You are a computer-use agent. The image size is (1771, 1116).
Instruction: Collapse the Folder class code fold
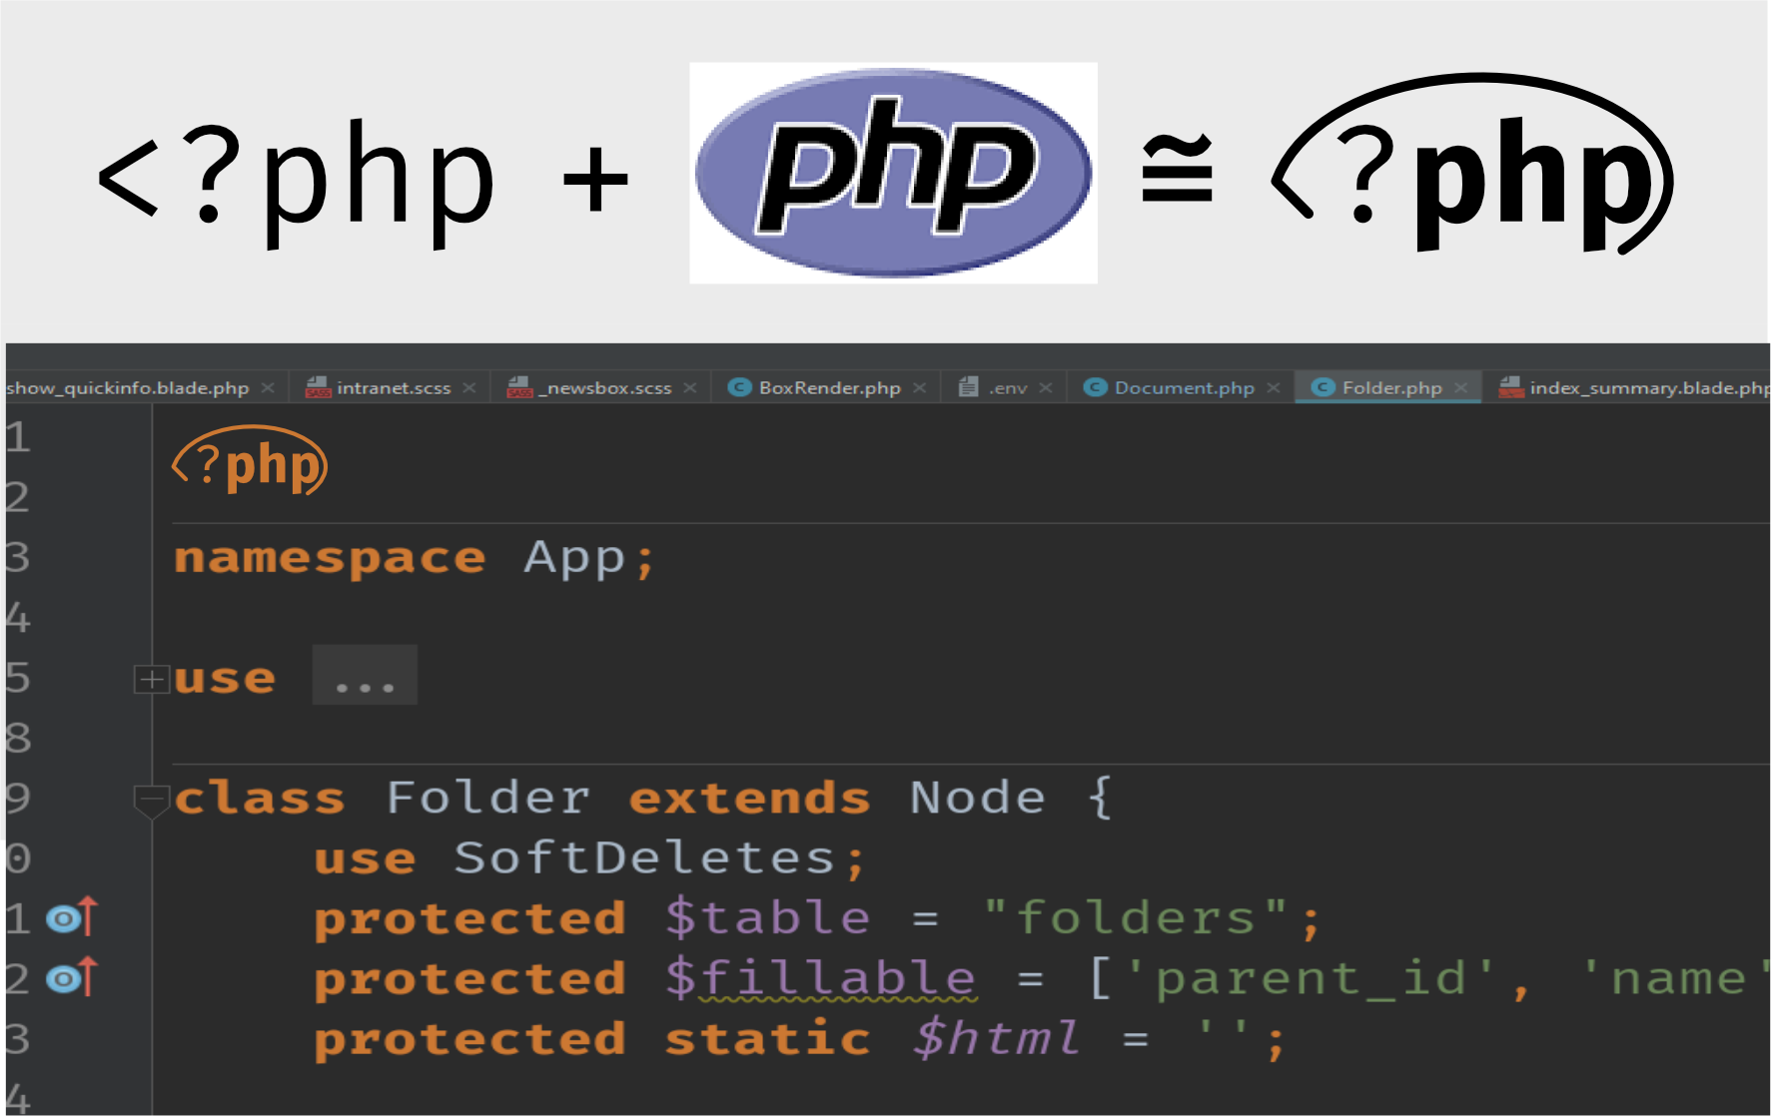(x=150, y=799)
